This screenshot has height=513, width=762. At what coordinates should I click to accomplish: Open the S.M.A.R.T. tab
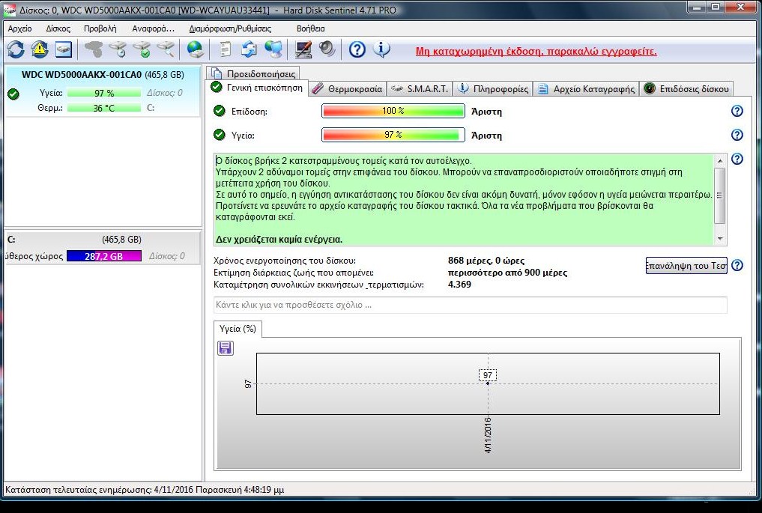(420, 89)
